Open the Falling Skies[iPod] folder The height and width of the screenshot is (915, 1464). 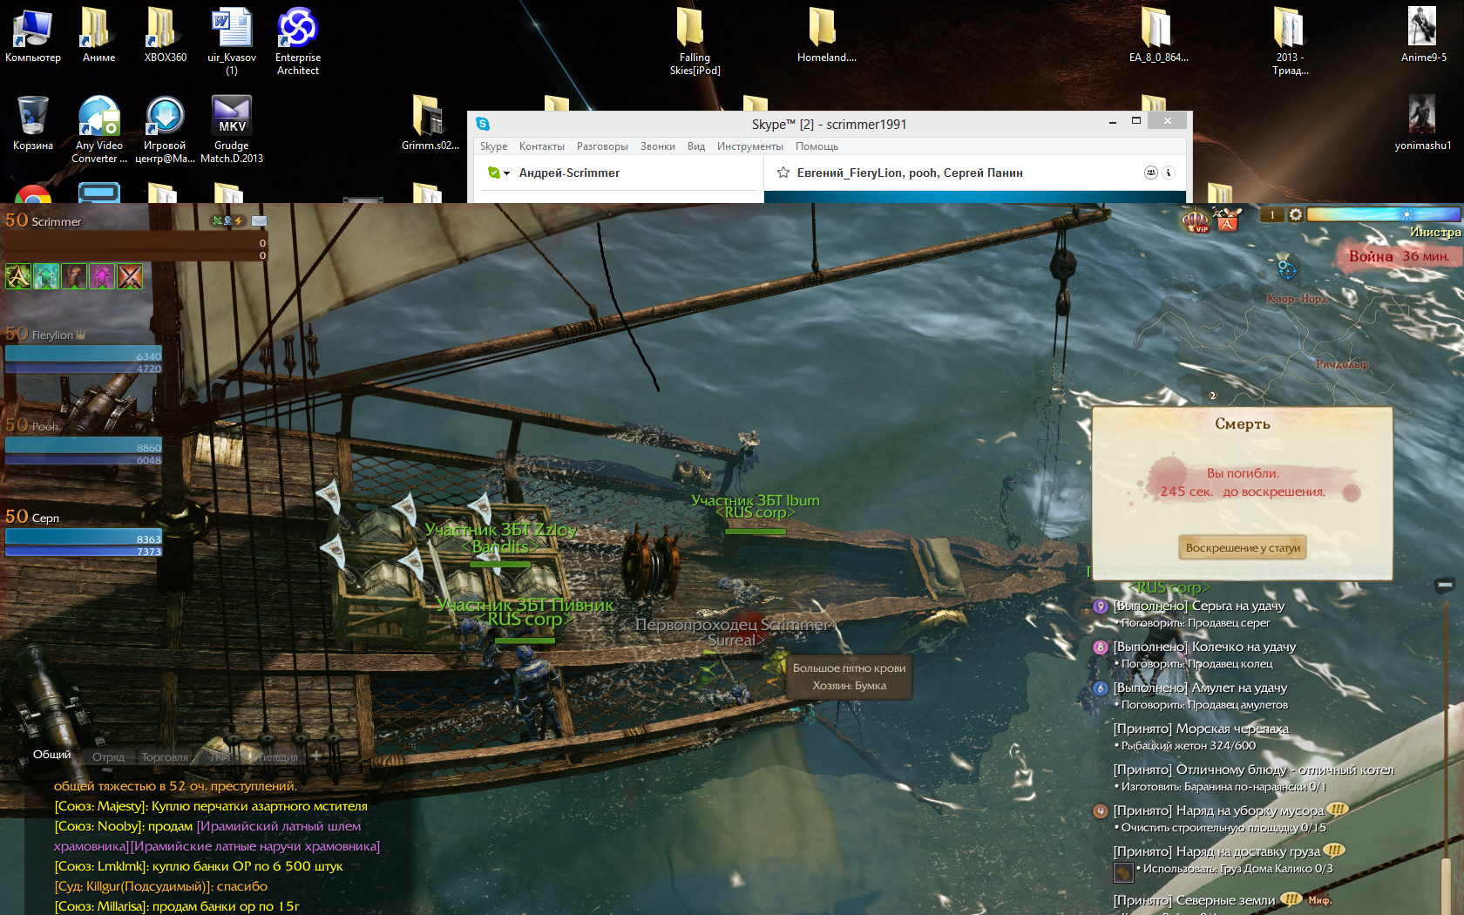(x=695, y=42)
